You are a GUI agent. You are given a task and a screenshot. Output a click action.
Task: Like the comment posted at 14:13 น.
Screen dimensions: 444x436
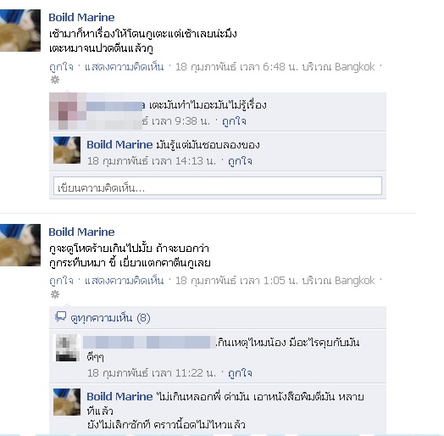point(240,161)
